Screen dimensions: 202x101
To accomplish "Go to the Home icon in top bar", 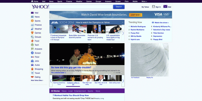I will coord(32,1).
